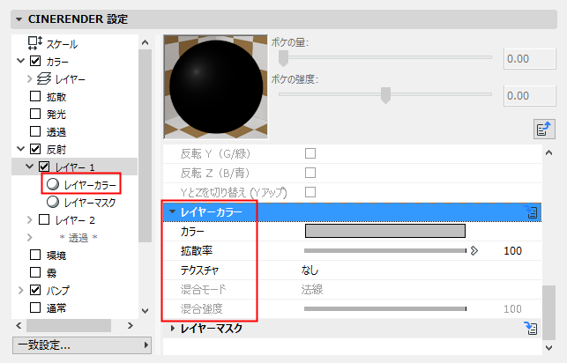567x363 pixels.
Task: Click the 混合強度 value 100
Action: [512, 309]
